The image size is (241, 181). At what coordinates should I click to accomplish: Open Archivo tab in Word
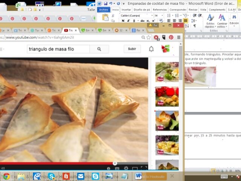coord(104,9)
